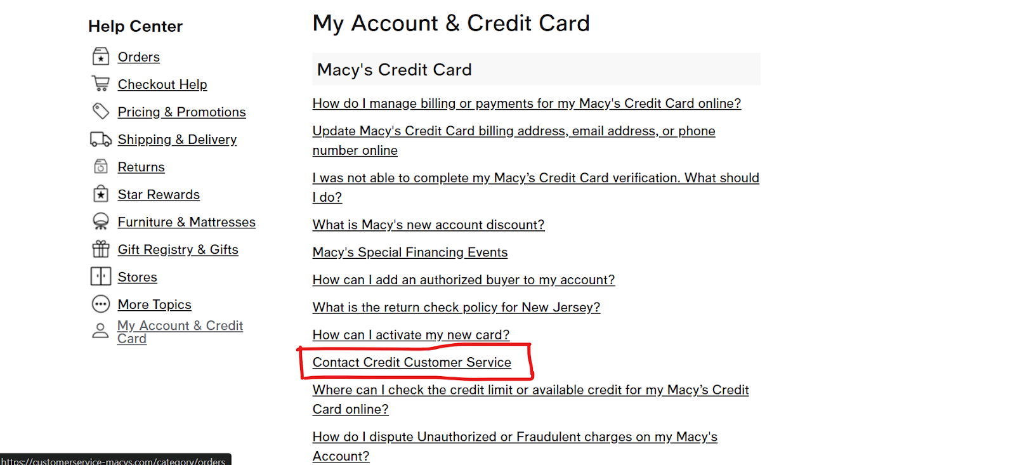This screenshot has height=465, width=1015.
Task: Click the More Topics ellipsis icon
Action: tap(101, 304)
